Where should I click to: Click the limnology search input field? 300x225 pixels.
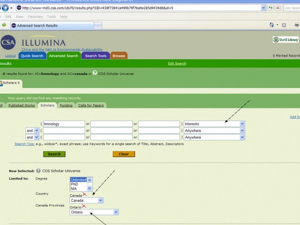(x=64, y=124)
